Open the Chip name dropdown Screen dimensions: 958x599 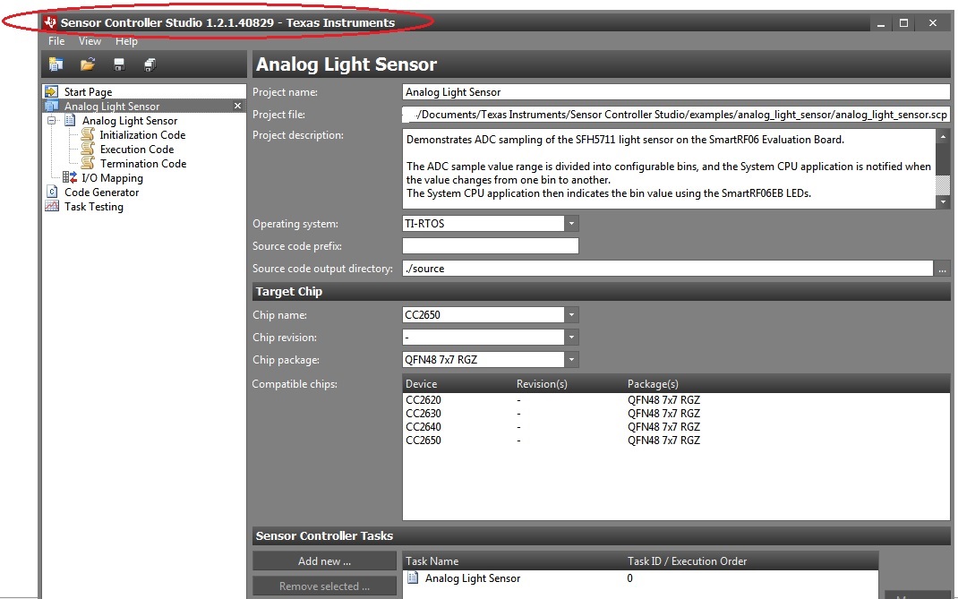pos(571,315)
